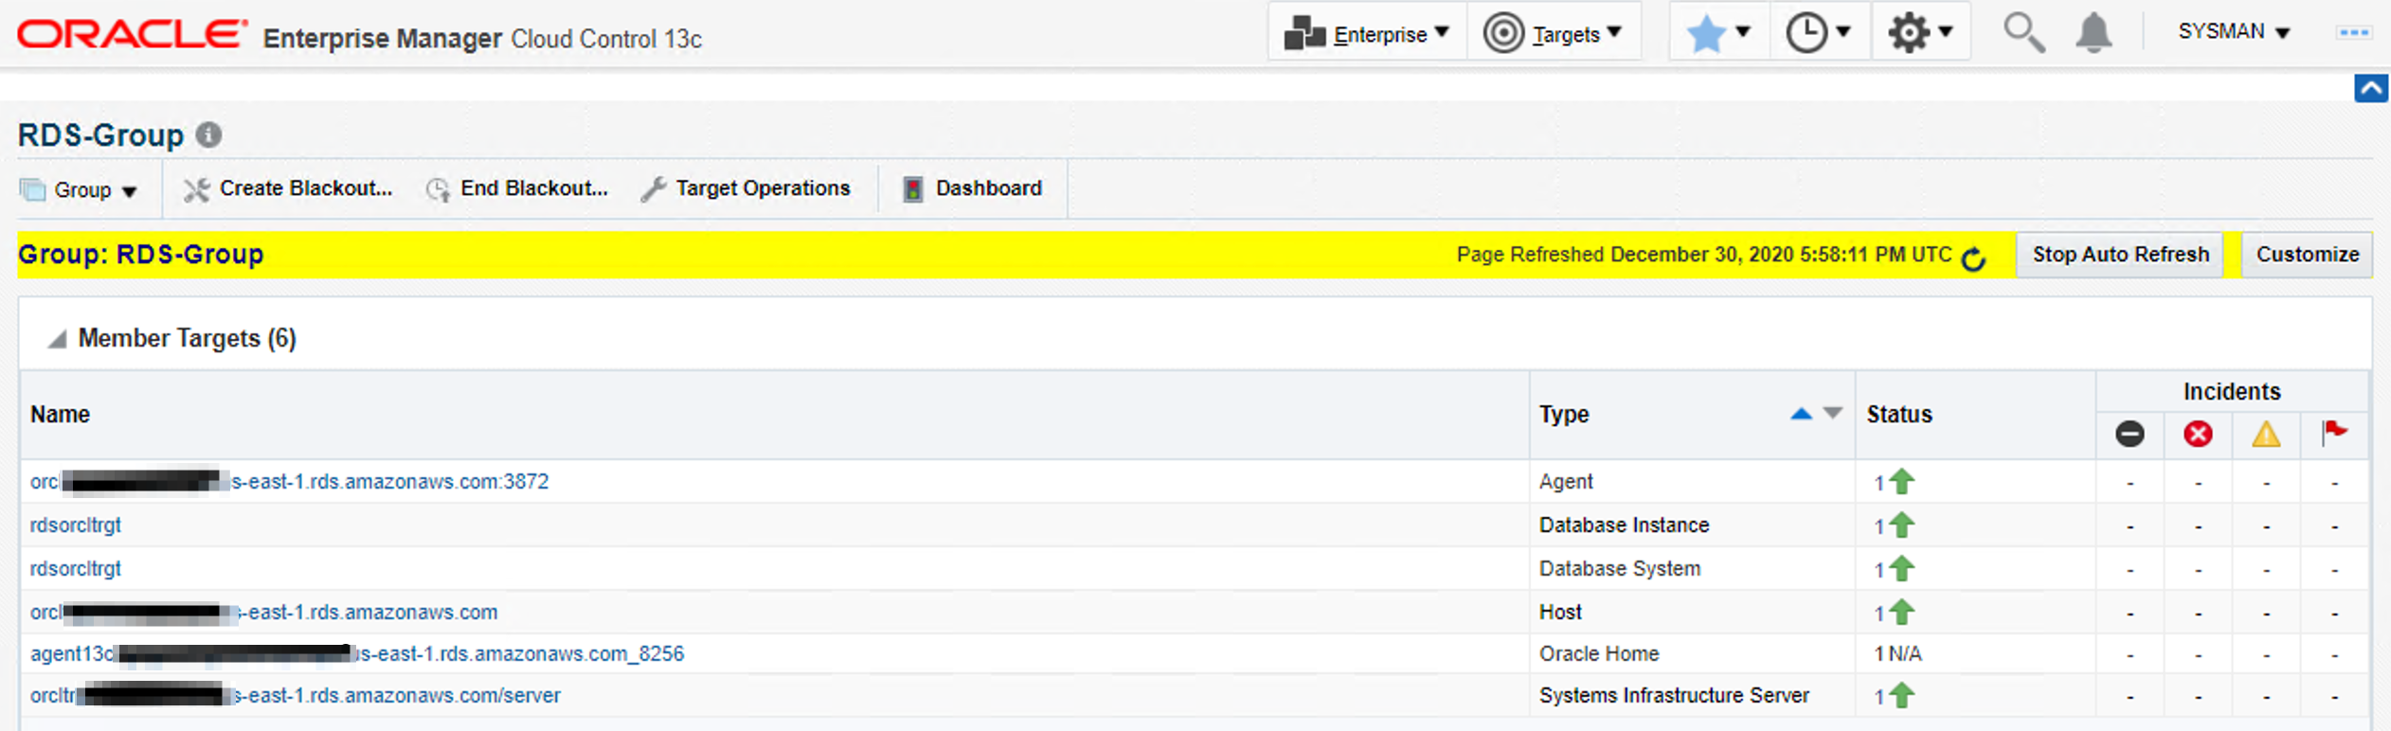Open the Setup gear menu
Viewport: 2391px width, 731px height.
coord(1920,33)
